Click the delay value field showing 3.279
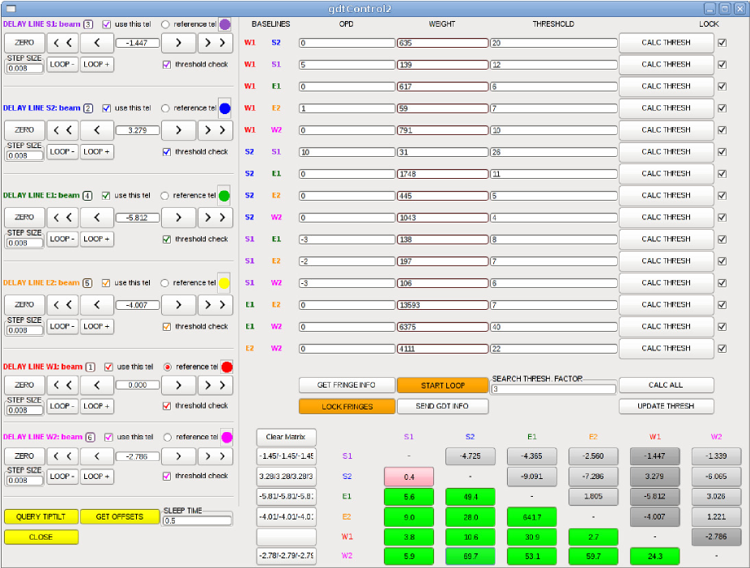The width and height of the screenshot is (750, 568). (137, 130)
